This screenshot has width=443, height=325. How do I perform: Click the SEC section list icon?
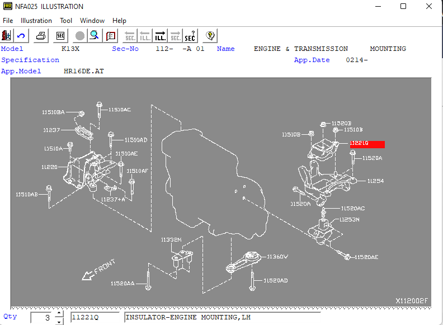click(x=60, y=36)
